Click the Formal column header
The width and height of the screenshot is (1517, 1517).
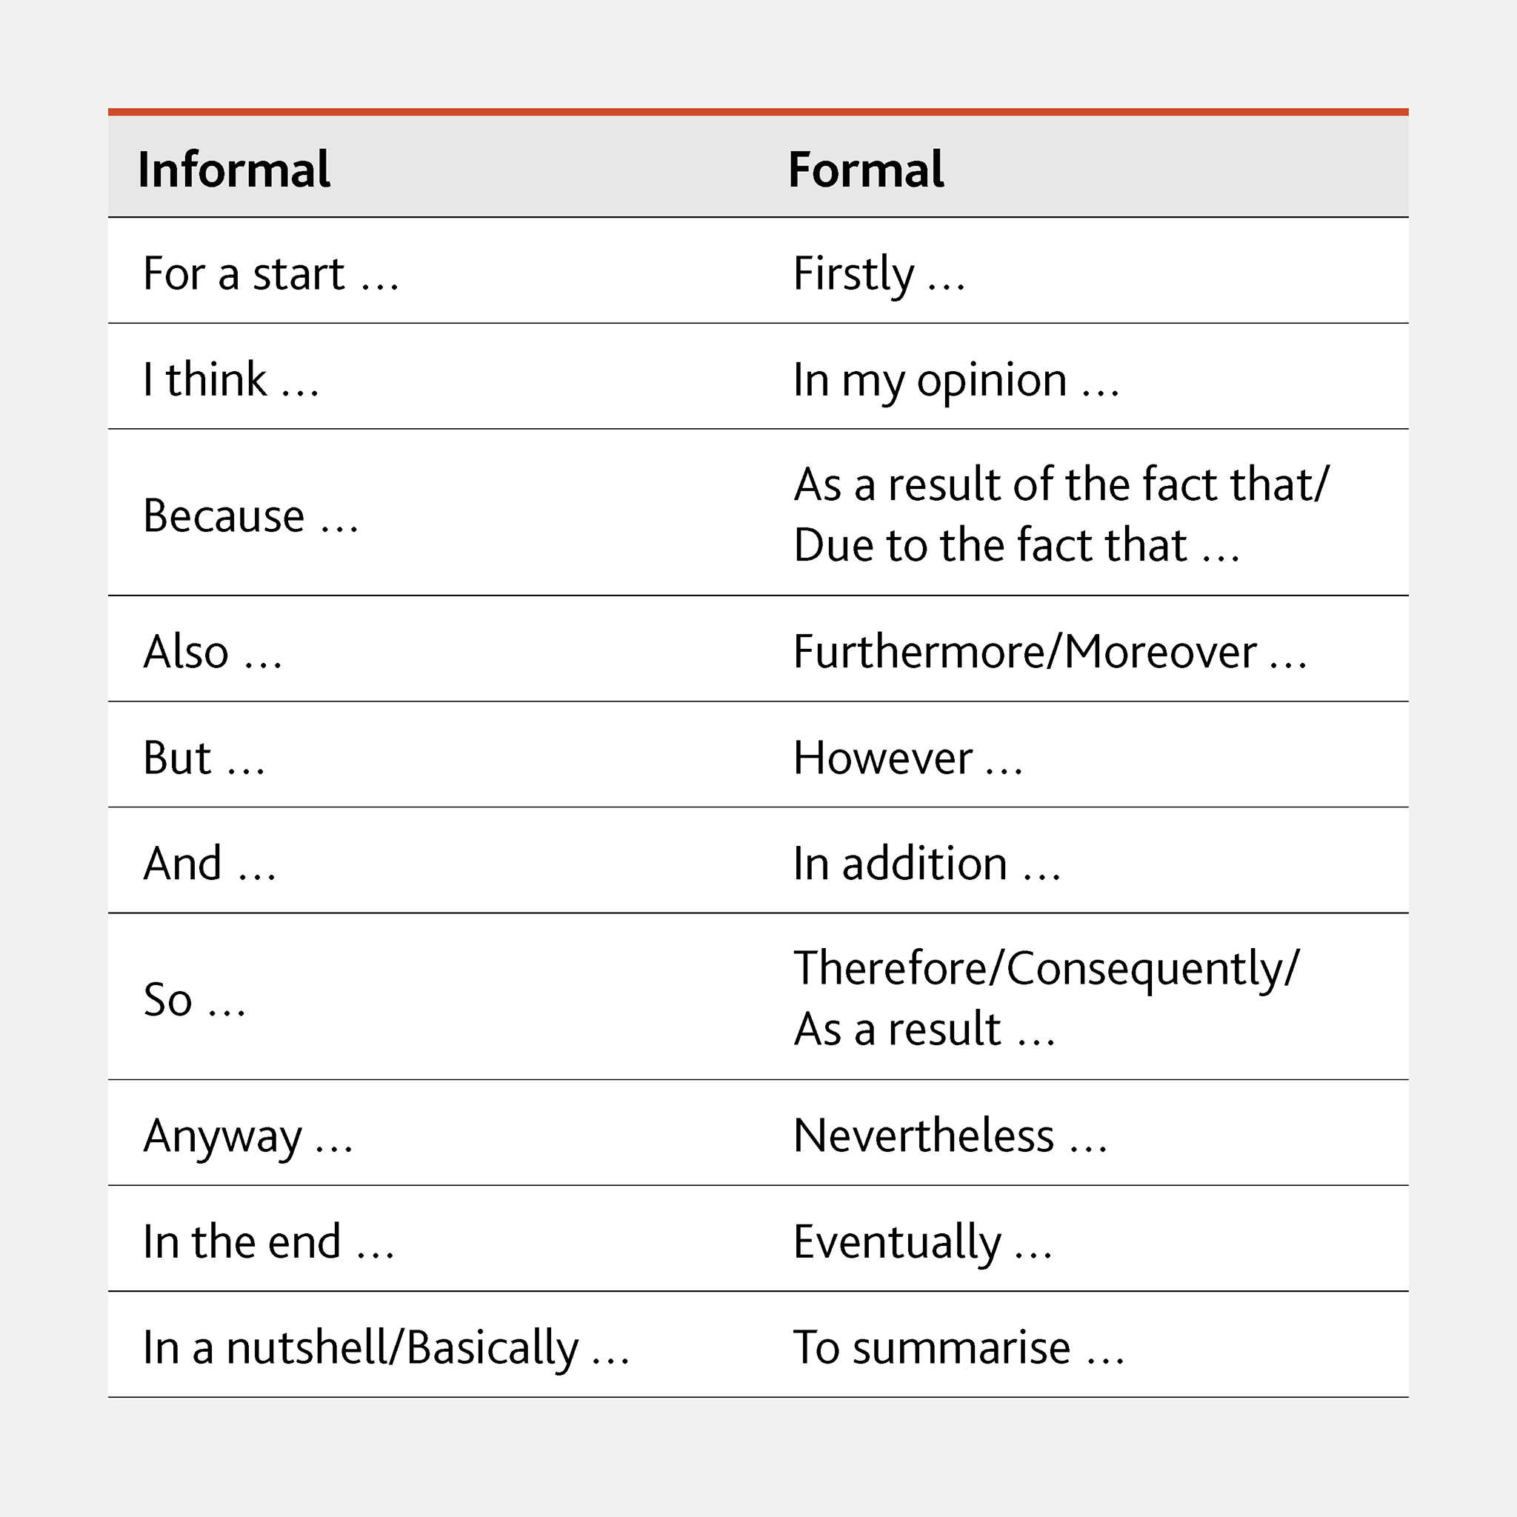pos(866,170)
